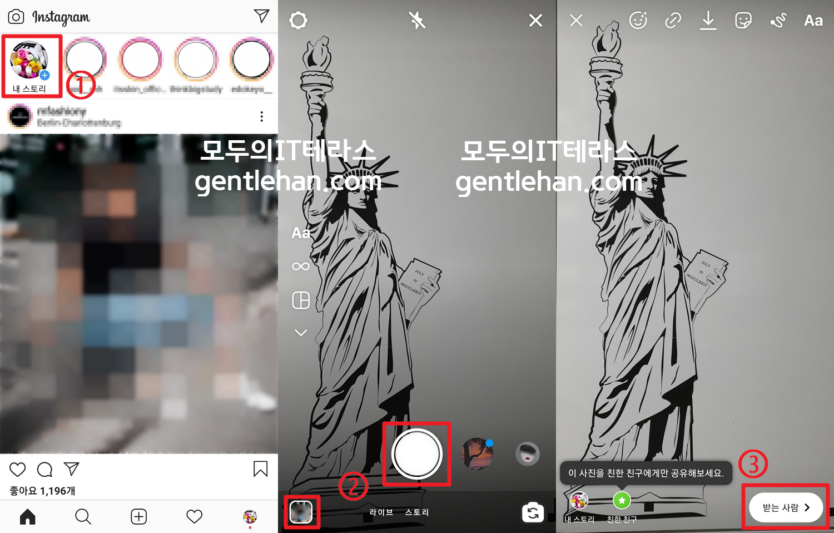This screenshot has height=533, width=834.
Task: Select the Boomerang infinity mode
Action: tap(301, 266)
